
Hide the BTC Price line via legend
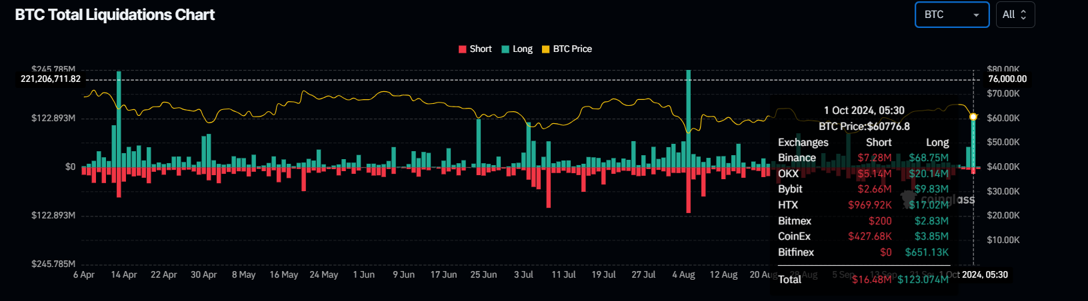(567, 49)
